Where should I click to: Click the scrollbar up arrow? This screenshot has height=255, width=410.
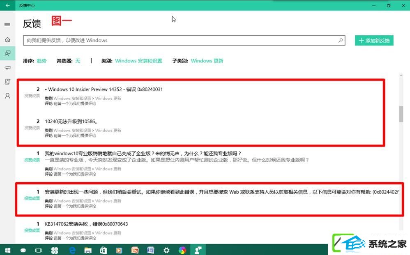401,76
